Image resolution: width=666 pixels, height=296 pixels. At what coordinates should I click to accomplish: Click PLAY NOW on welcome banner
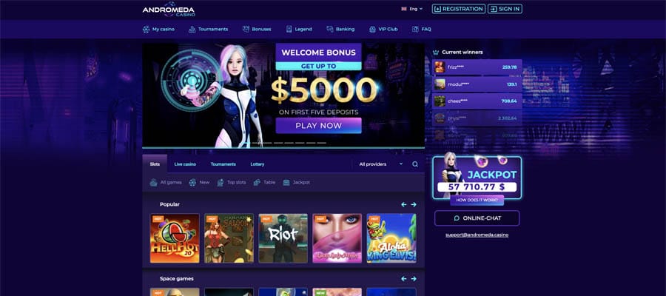coord(318,126)
